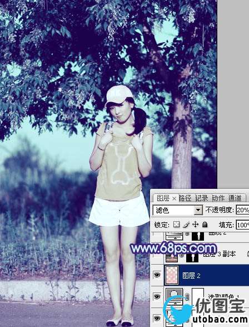Toggle the bottom layer's eye icon
The width and height of the screenshot is (249, 327).
tap(157, 318)
